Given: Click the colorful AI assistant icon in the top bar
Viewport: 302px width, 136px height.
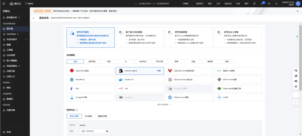Looking at the screenshot, I should [276, 3].
